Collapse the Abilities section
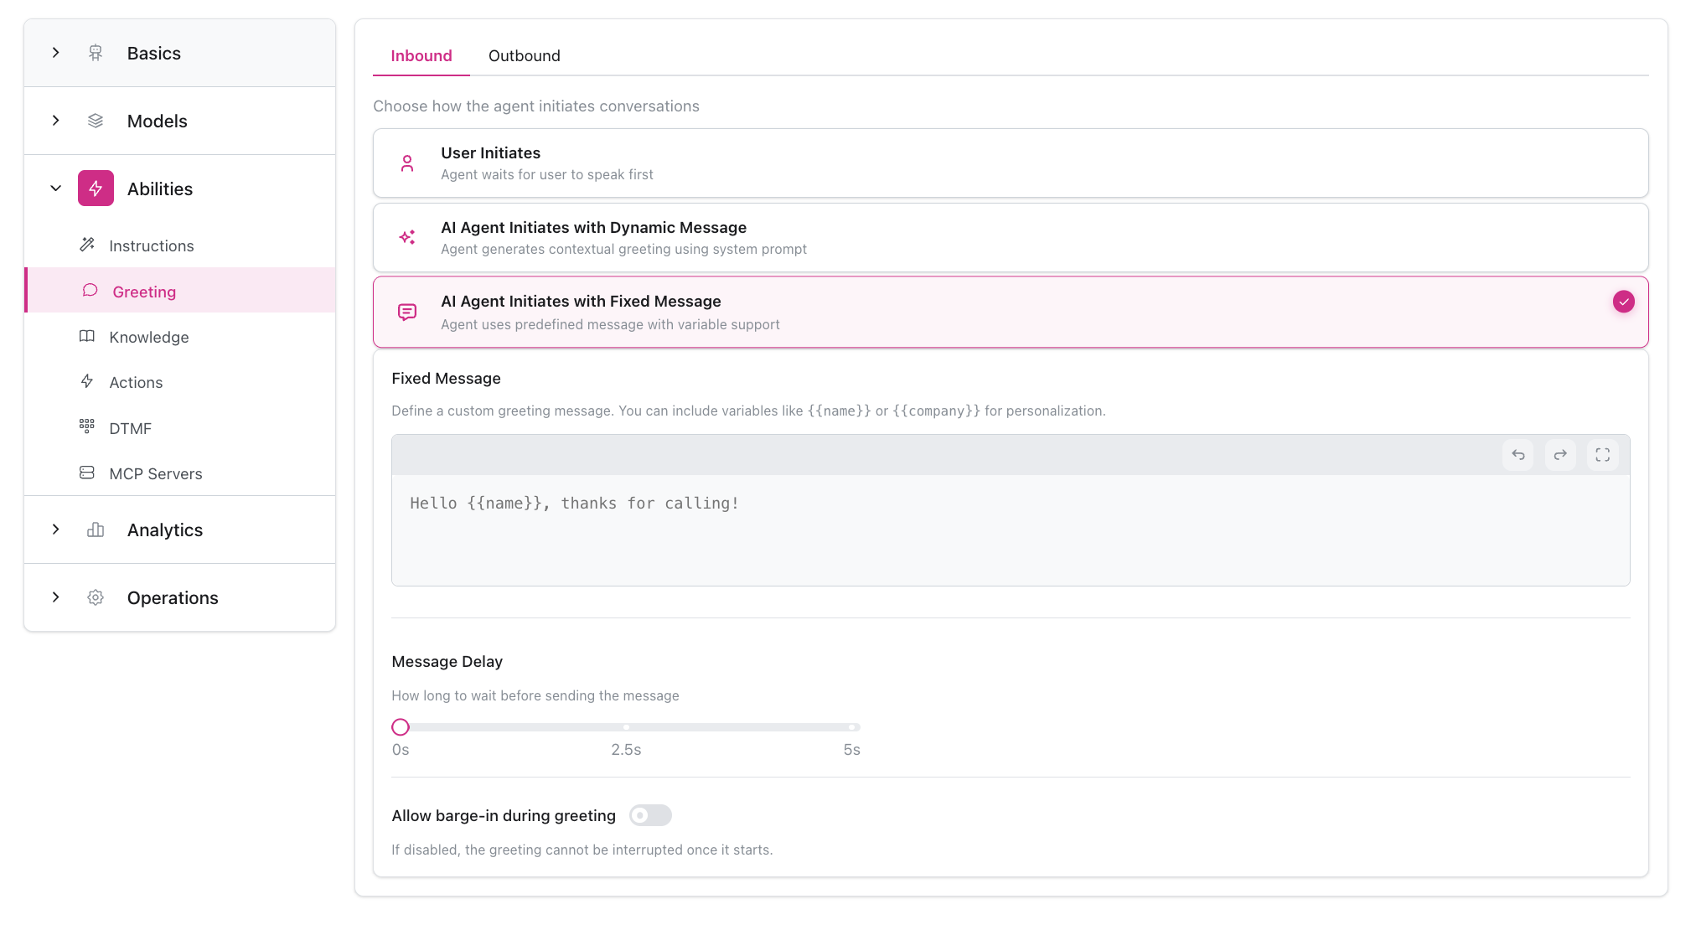The width and height of the screenshot is (1701, 930). [x=56, y=188]
